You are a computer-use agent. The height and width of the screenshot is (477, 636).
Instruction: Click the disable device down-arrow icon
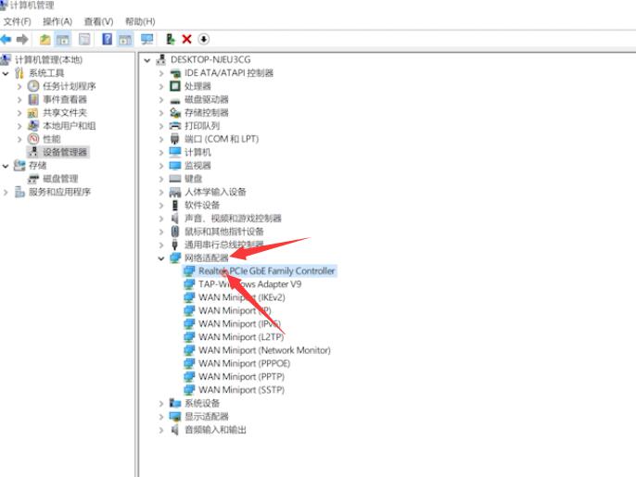[x=204, y=39]
